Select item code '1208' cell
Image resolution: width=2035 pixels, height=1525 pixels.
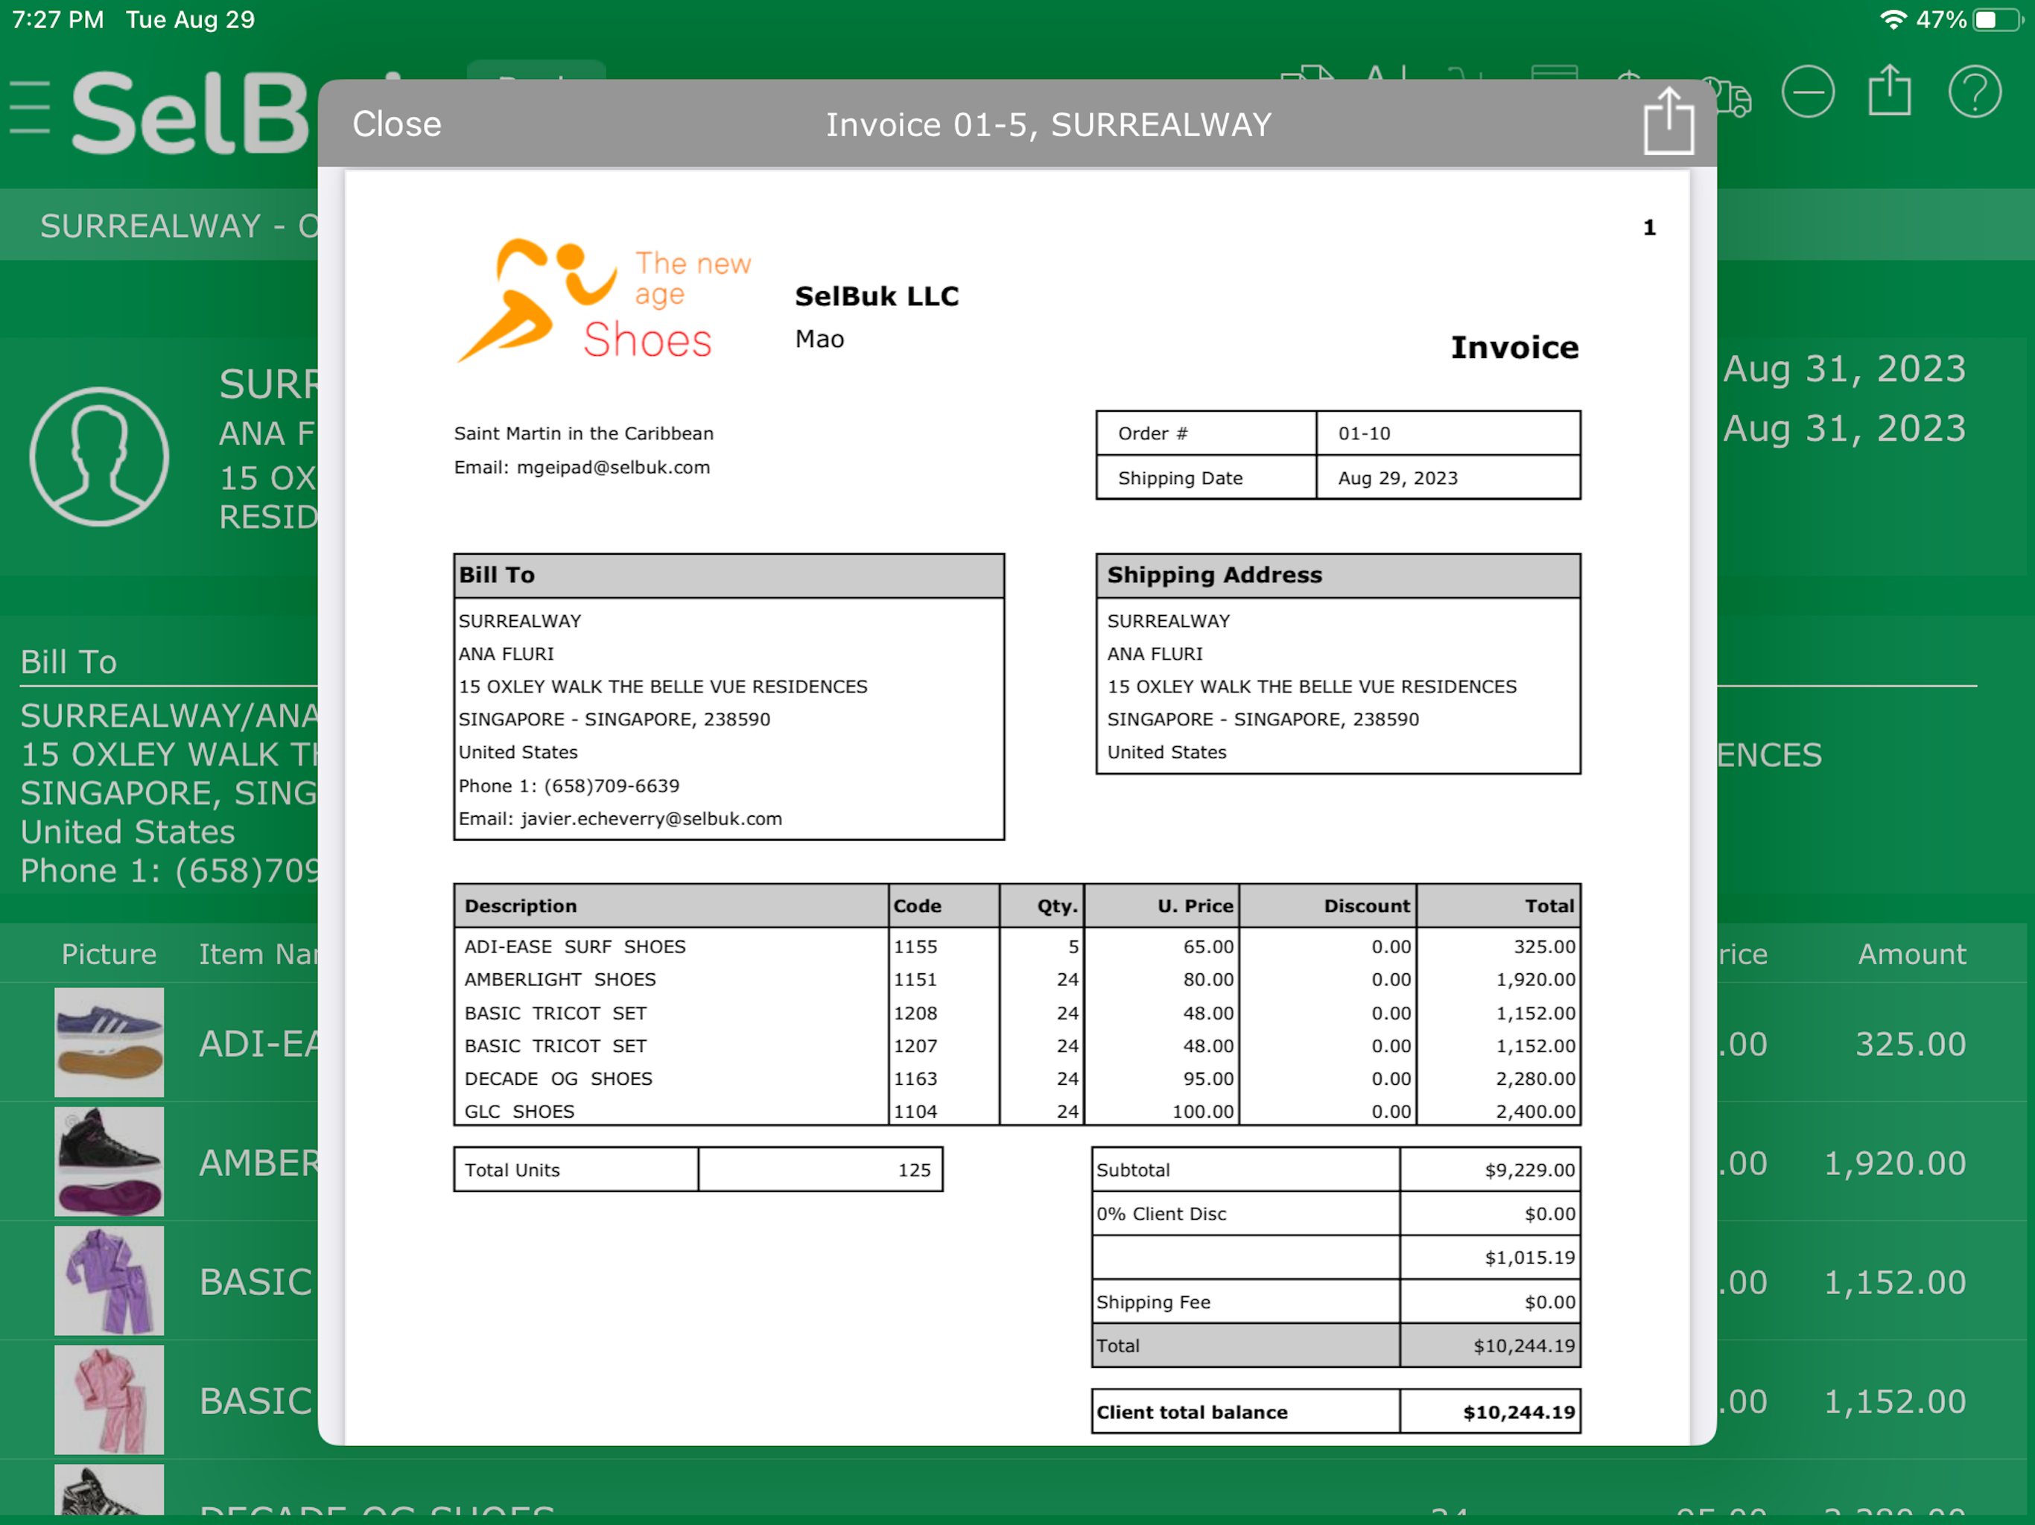point(915,1013)
